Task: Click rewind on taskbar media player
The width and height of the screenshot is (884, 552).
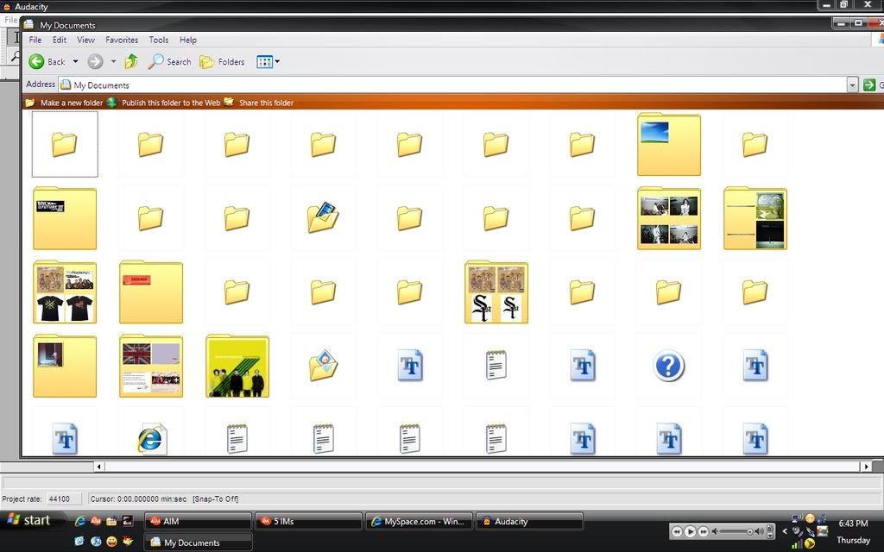Action: coord(677,531)
